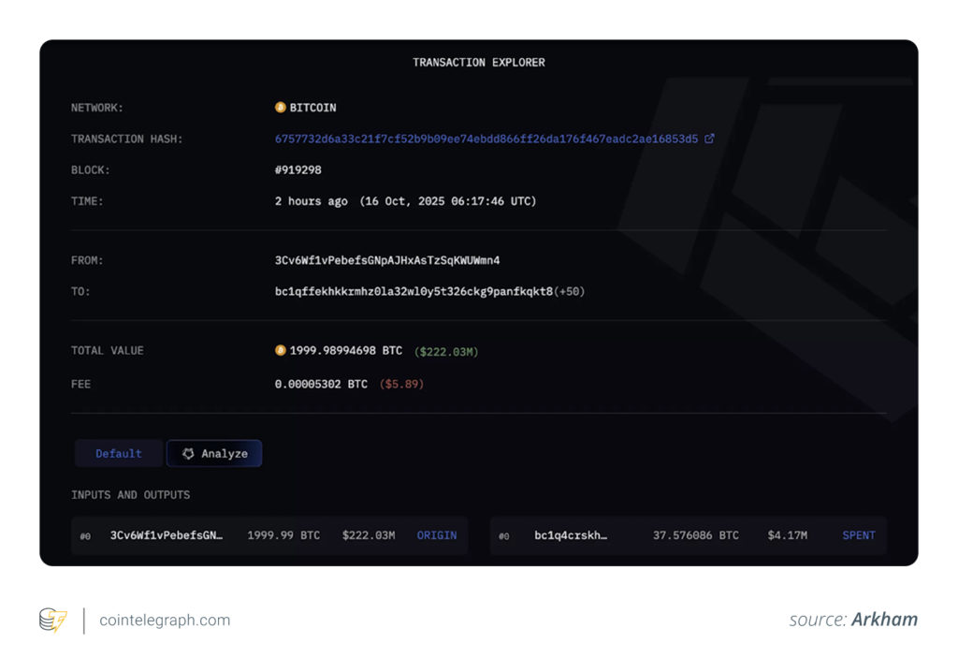
Task: Expand the input row for address 3Cv6Wf1vPebefsGN…
Action: 165,535
